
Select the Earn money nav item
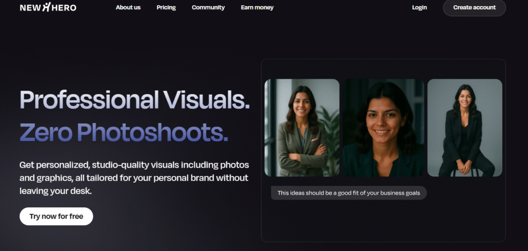(x=257, y=8)
